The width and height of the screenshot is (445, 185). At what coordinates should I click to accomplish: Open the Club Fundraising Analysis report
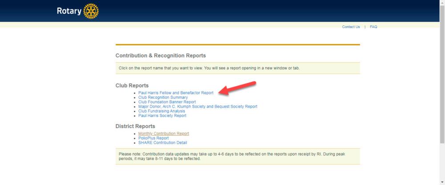162,111
